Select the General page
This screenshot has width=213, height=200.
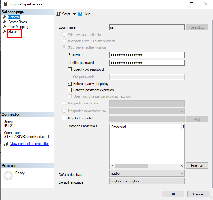[14, 17]
